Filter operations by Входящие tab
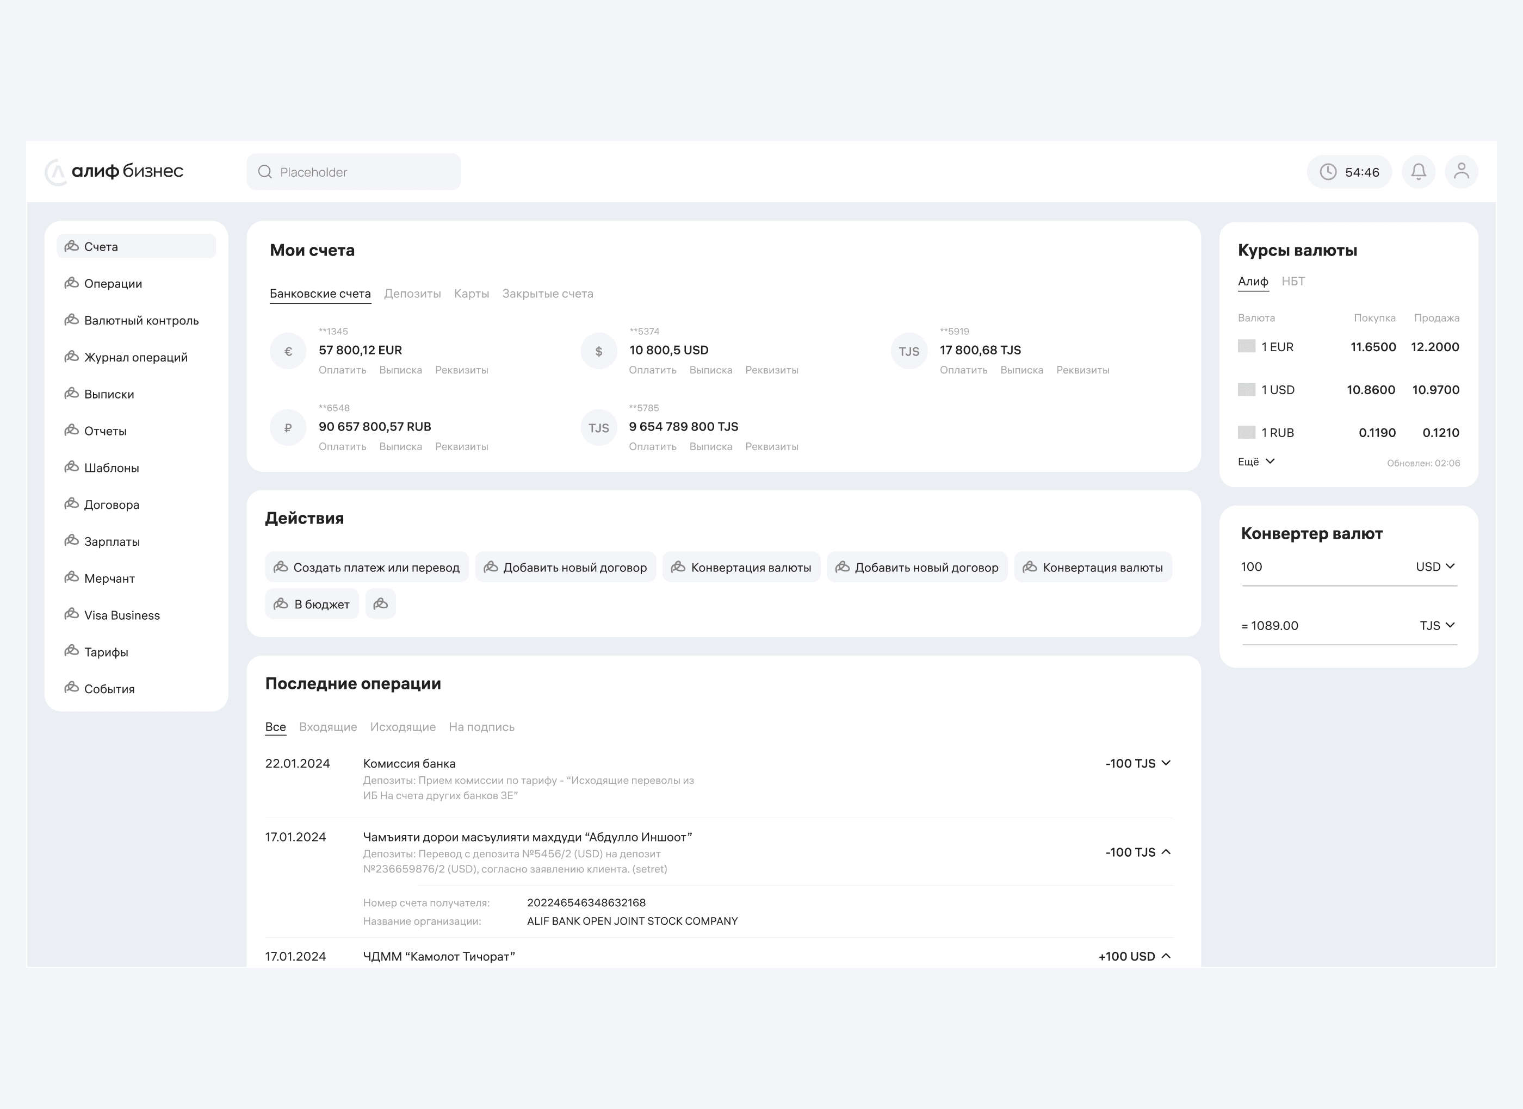Viewport: 1523px width, 1109px height. coord(327,727)
